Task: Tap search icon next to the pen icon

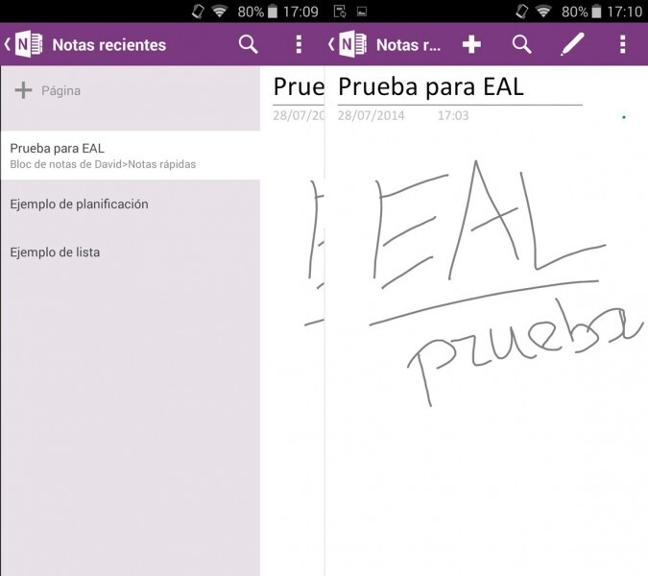Action: (521, 44)
